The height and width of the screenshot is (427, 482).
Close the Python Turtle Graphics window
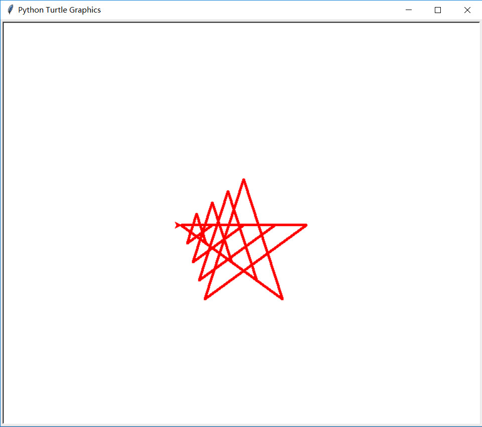[467, 10]
